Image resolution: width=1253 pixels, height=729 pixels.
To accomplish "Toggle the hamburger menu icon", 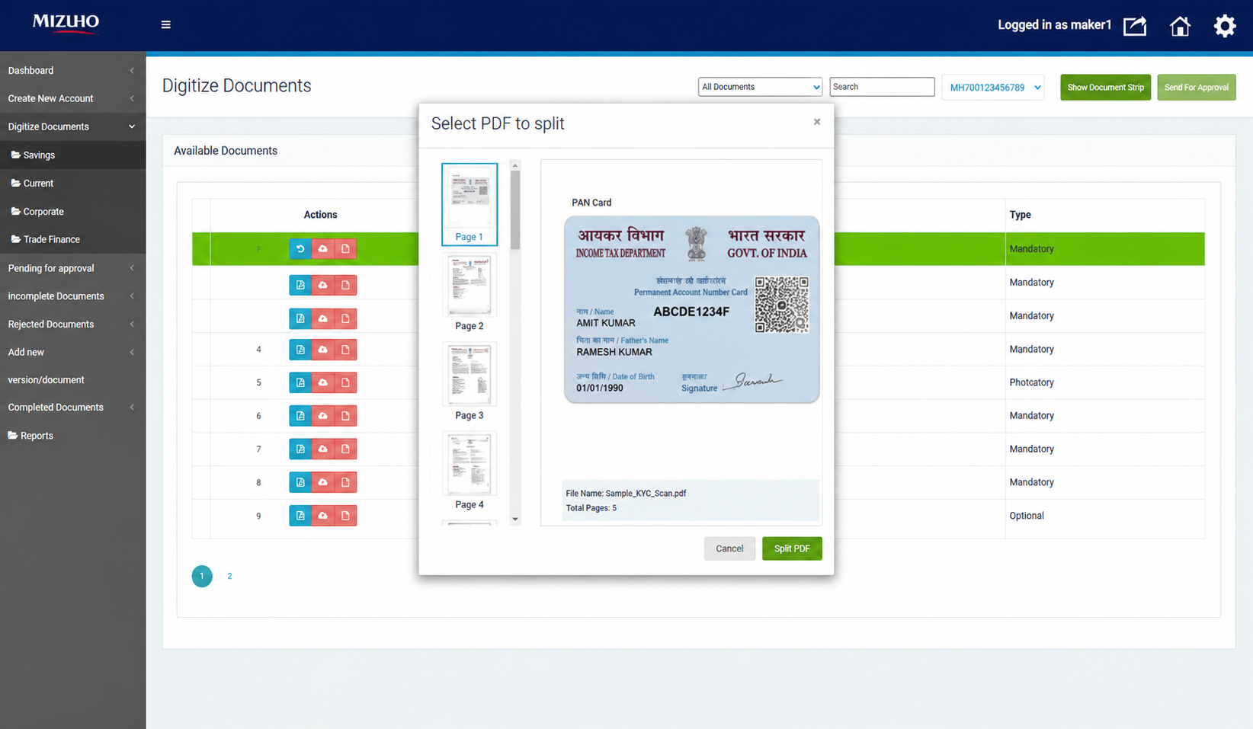I will tap(165, 24).
